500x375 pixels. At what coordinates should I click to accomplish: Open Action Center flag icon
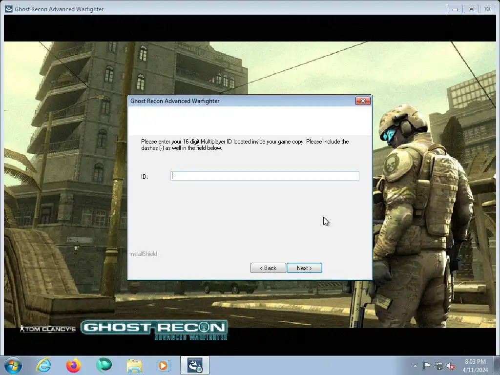pyautogui.click(x=427, y=366)
